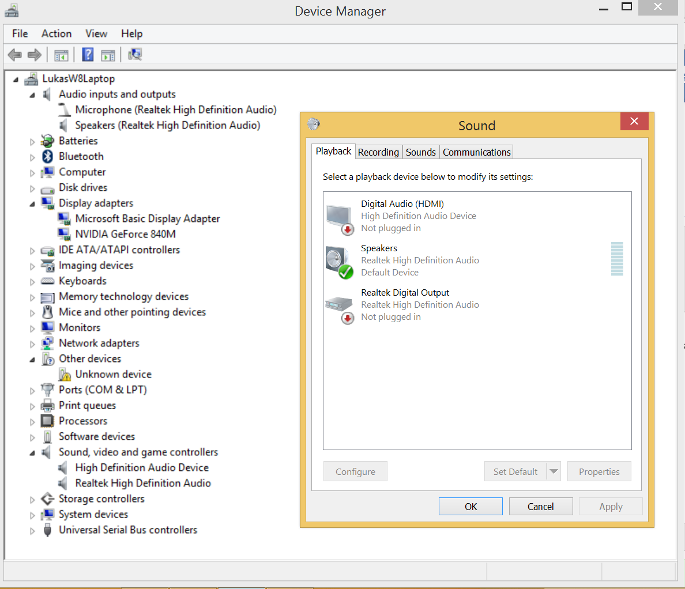Click the Action Pane toolbar icon

108,55
